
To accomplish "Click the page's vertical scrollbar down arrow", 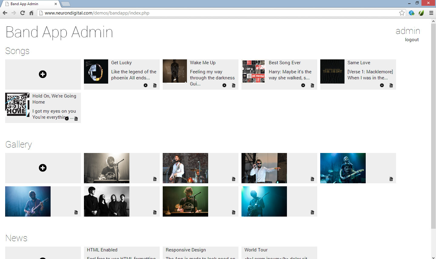I will (433, 257).
